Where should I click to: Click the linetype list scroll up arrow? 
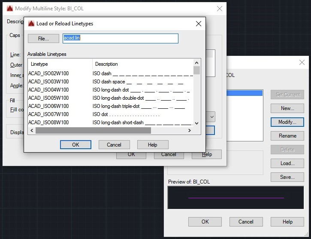tap(196, 63)
